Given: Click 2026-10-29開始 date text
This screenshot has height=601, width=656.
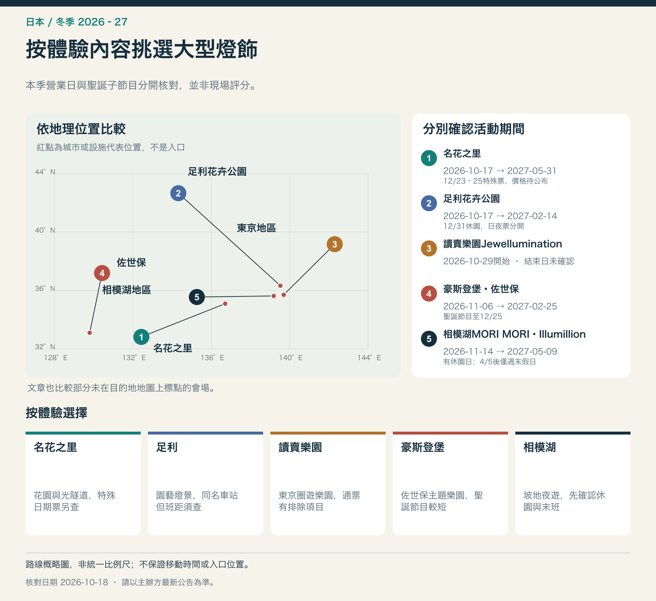Looking at the screenshot, I should click(x=476, y=261).
